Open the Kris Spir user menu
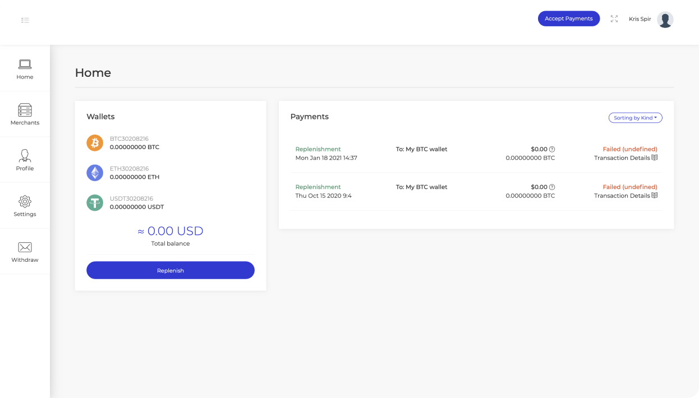 (640, 19)
